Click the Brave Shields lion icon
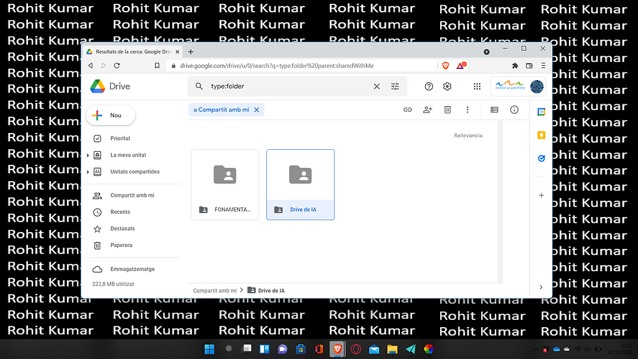The height and width of the screenshot is (359, 638). point(445,66)
